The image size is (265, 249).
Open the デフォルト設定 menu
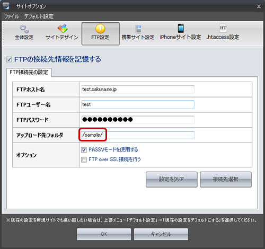[x=39, y=16]
